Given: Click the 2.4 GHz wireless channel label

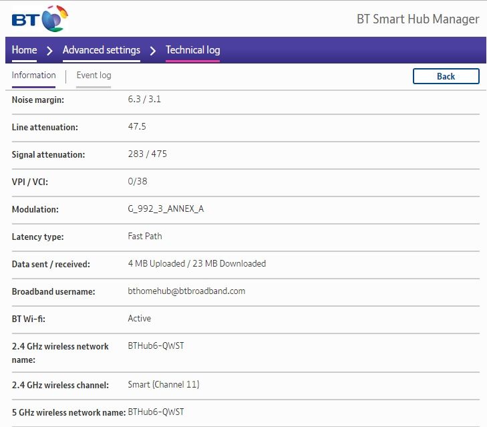Looking at the screenshot, I should pyautogui.click(x=60, y=385).
